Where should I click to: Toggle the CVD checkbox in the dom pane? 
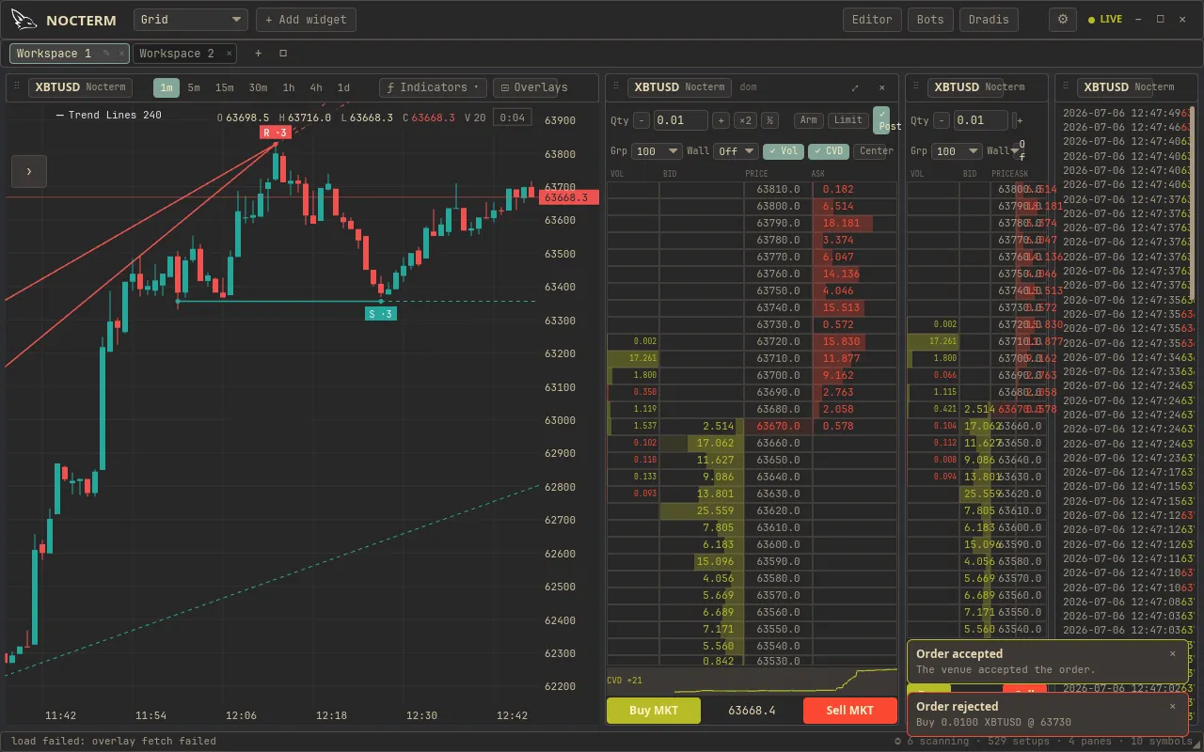(828, 150)
